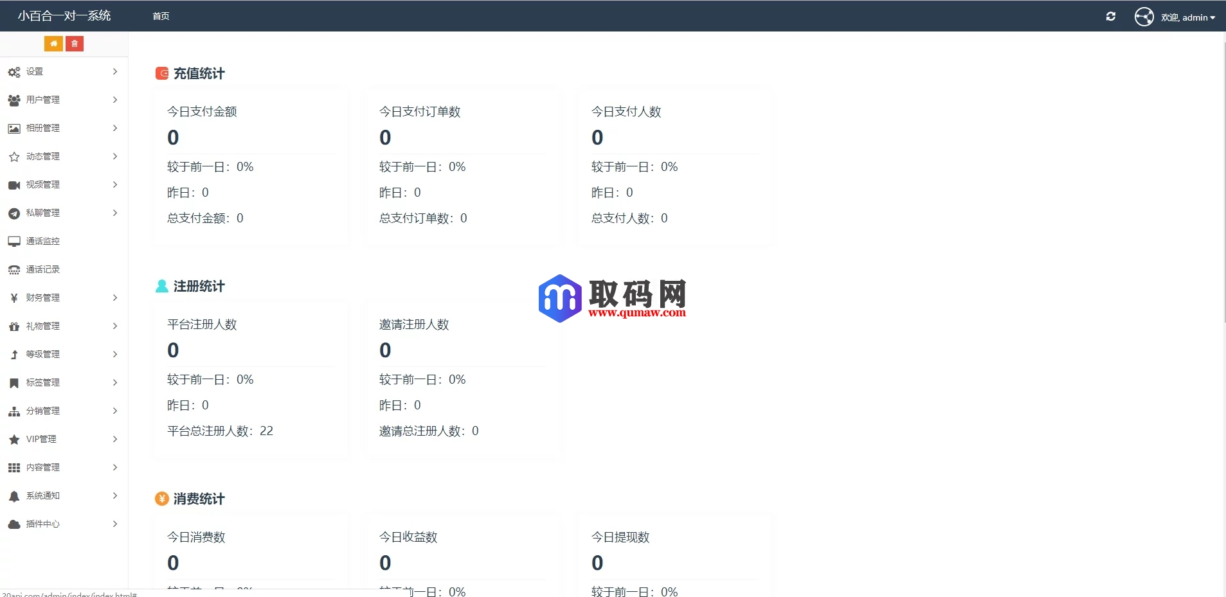Image resolution: width=1226 pixels, height=597 pixels.
Task: Select the 首页 menu item
Action: 160,16
